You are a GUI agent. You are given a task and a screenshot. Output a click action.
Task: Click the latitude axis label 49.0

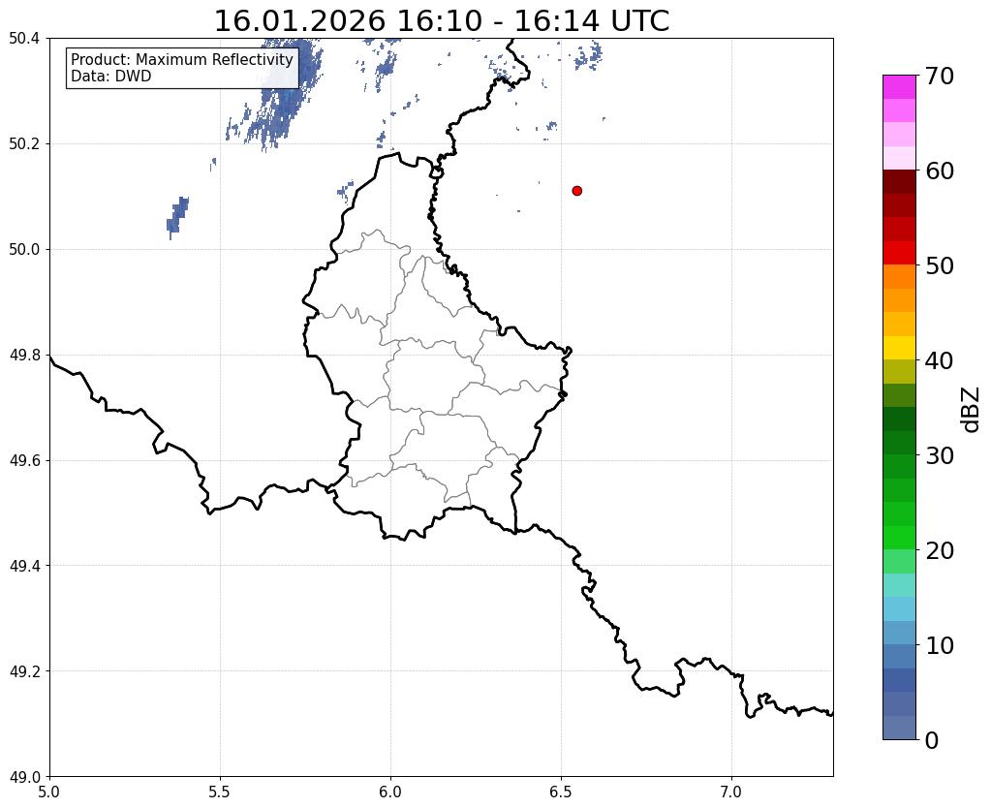[24, 777]
